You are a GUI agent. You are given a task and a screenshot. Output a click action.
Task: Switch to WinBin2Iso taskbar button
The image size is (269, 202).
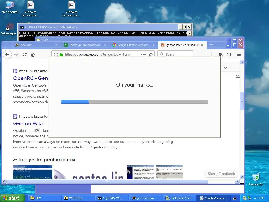pos(78,198)
